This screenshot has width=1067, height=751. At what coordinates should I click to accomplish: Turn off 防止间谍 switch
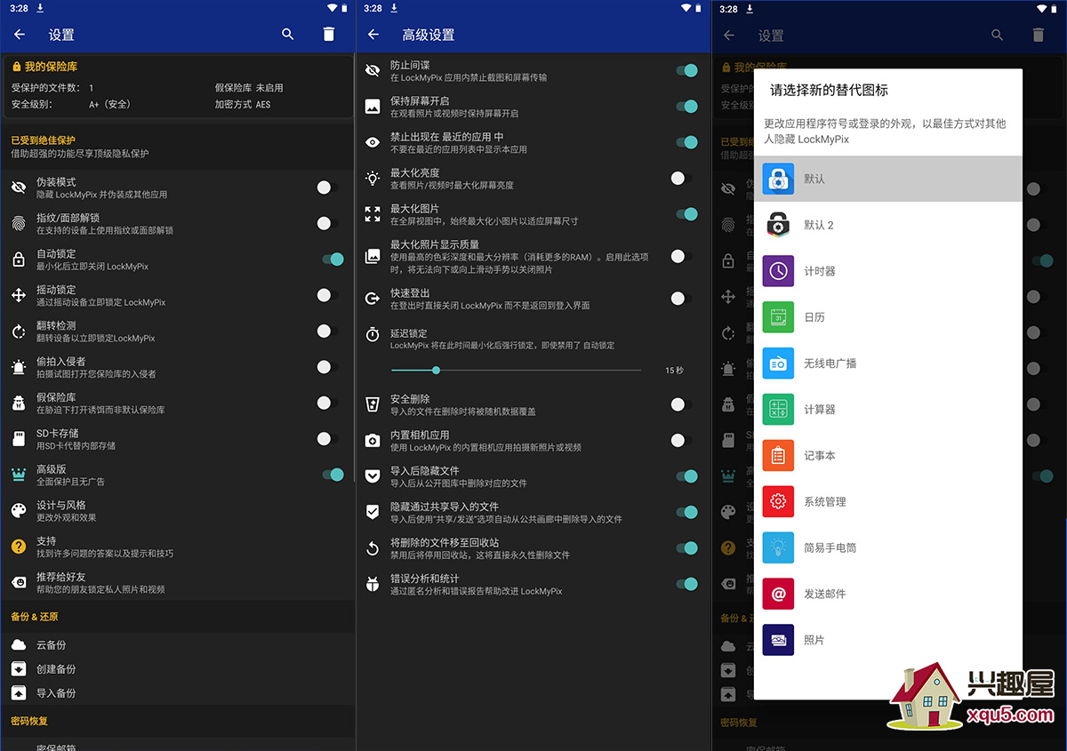tap(686, 70)
